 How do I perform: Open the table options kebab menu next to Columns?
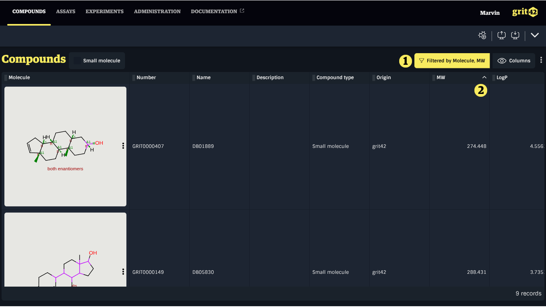click(x=541, y=60)
